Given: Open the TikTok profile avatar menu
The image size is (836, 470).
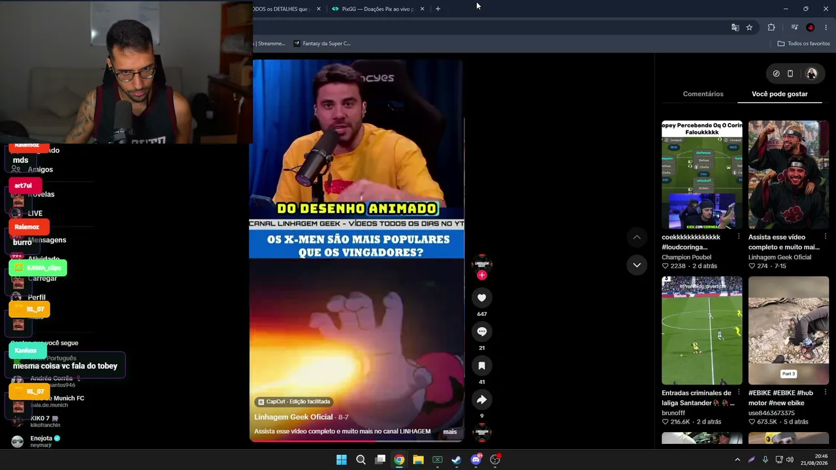Looking at the screenshot, I should click(x=812, y=74).
